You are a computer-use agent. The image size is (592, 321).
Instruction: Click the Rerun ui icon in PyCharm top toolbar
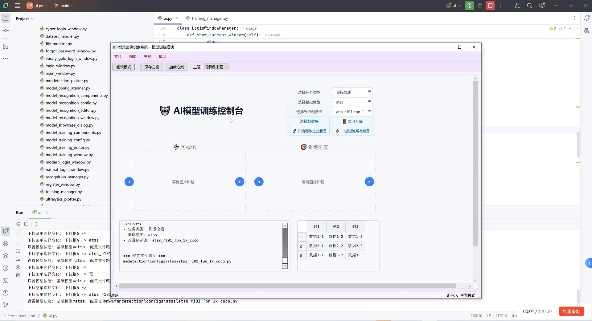click(469, 6)
